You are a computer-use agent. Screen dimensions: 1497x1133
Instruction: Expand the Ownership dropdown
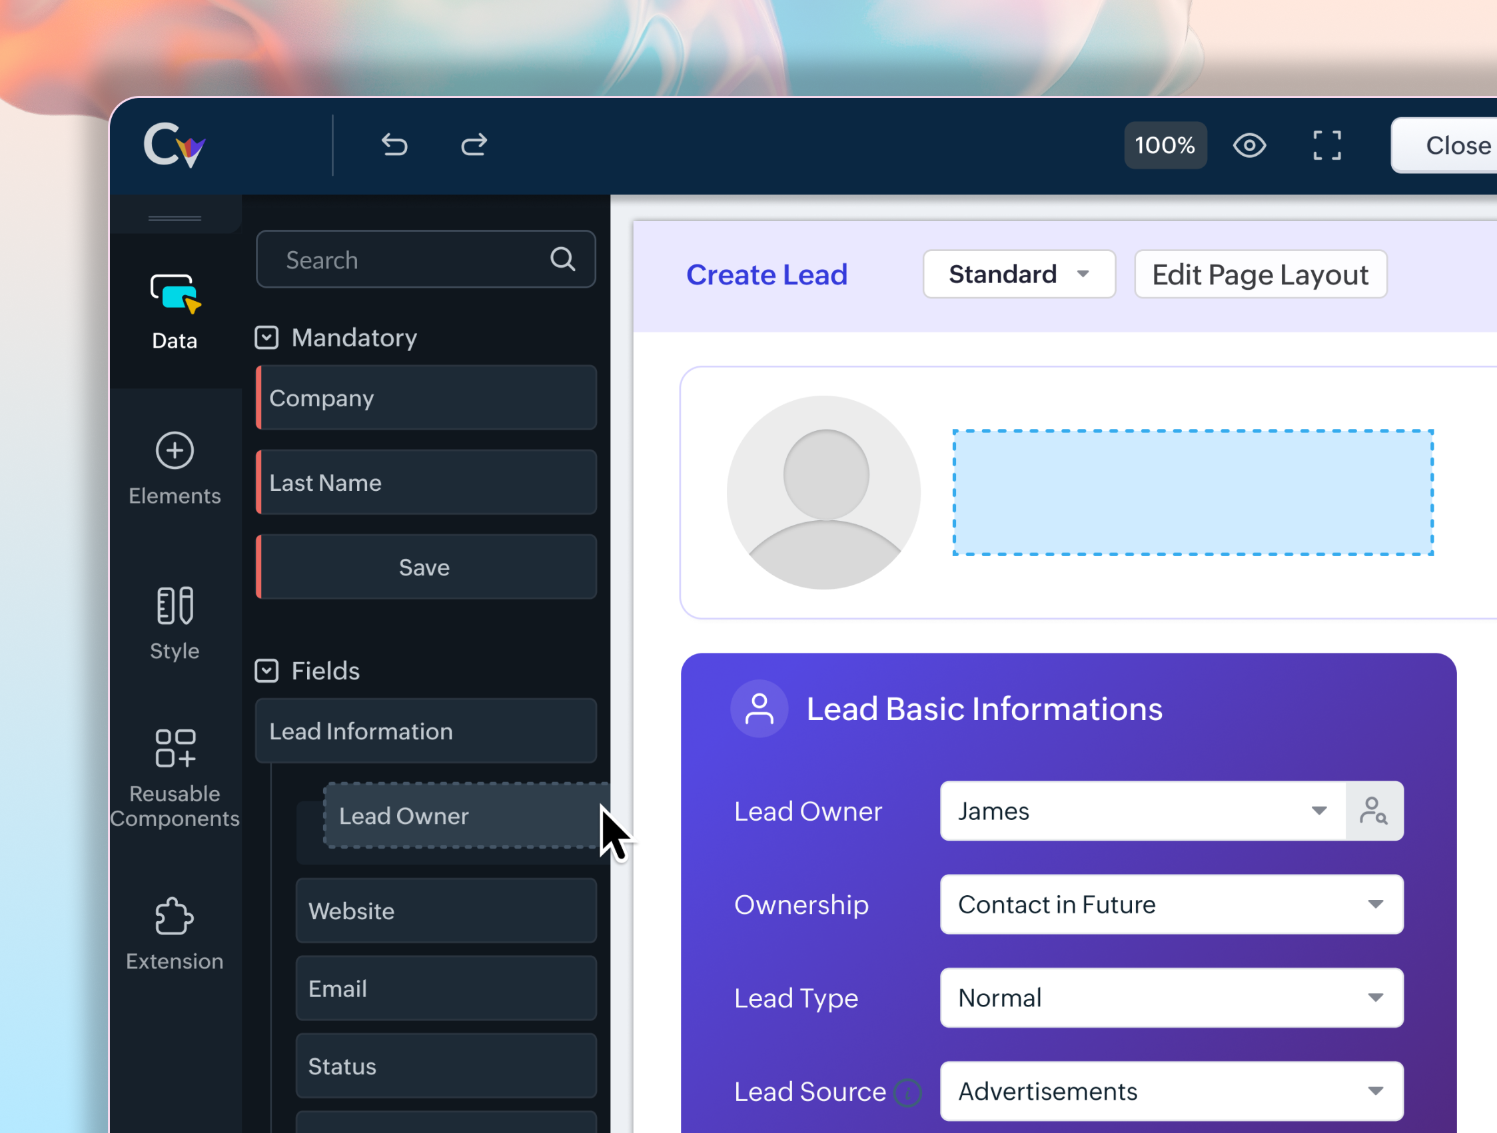click(1171, 905)
